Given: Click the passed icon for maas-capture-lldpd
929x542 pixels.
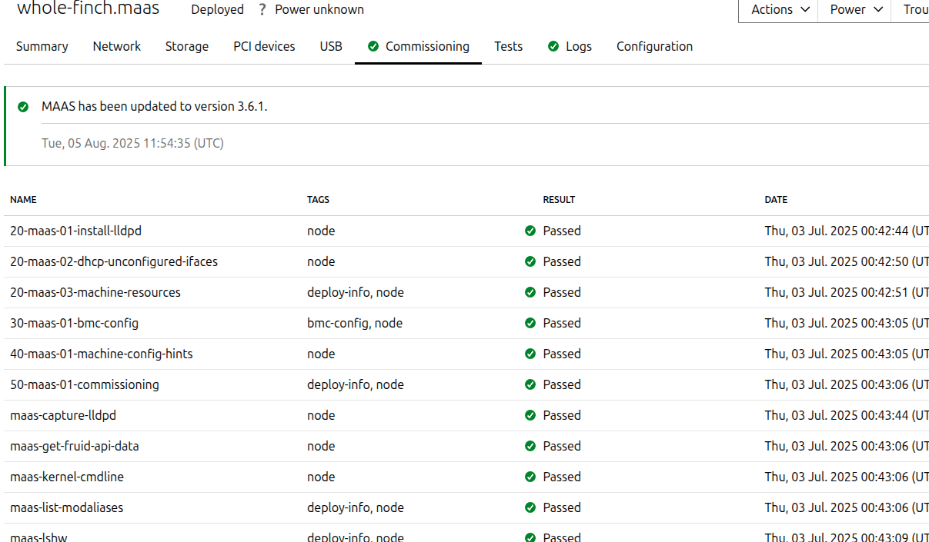Looking at the screenshot, I should click(x=530, y=415).
